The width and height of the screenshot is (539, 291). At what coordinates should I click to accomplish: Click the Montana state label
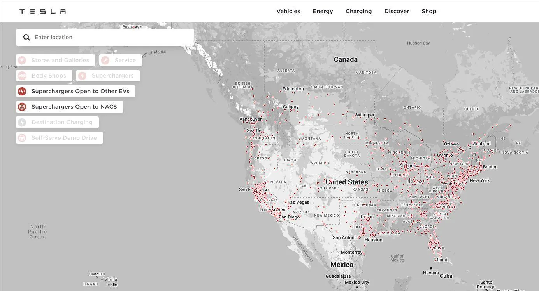(x=311, y=139)
